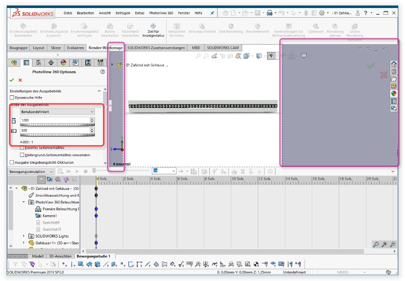Open the Benutzerdefiniert output size dropdown
The width and height of the screenshot is (405, 281).
(57, 111)
